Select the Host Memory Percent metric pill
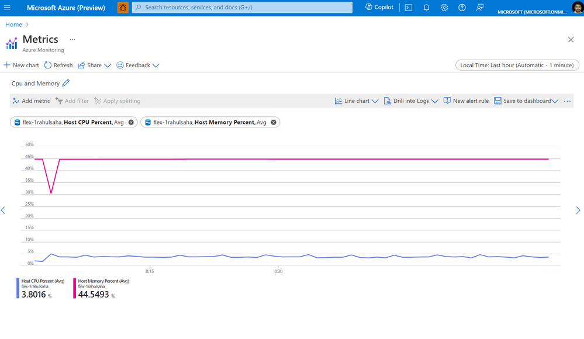The width and height of the screenshot is (584, 339). click(x=210, y=122)
